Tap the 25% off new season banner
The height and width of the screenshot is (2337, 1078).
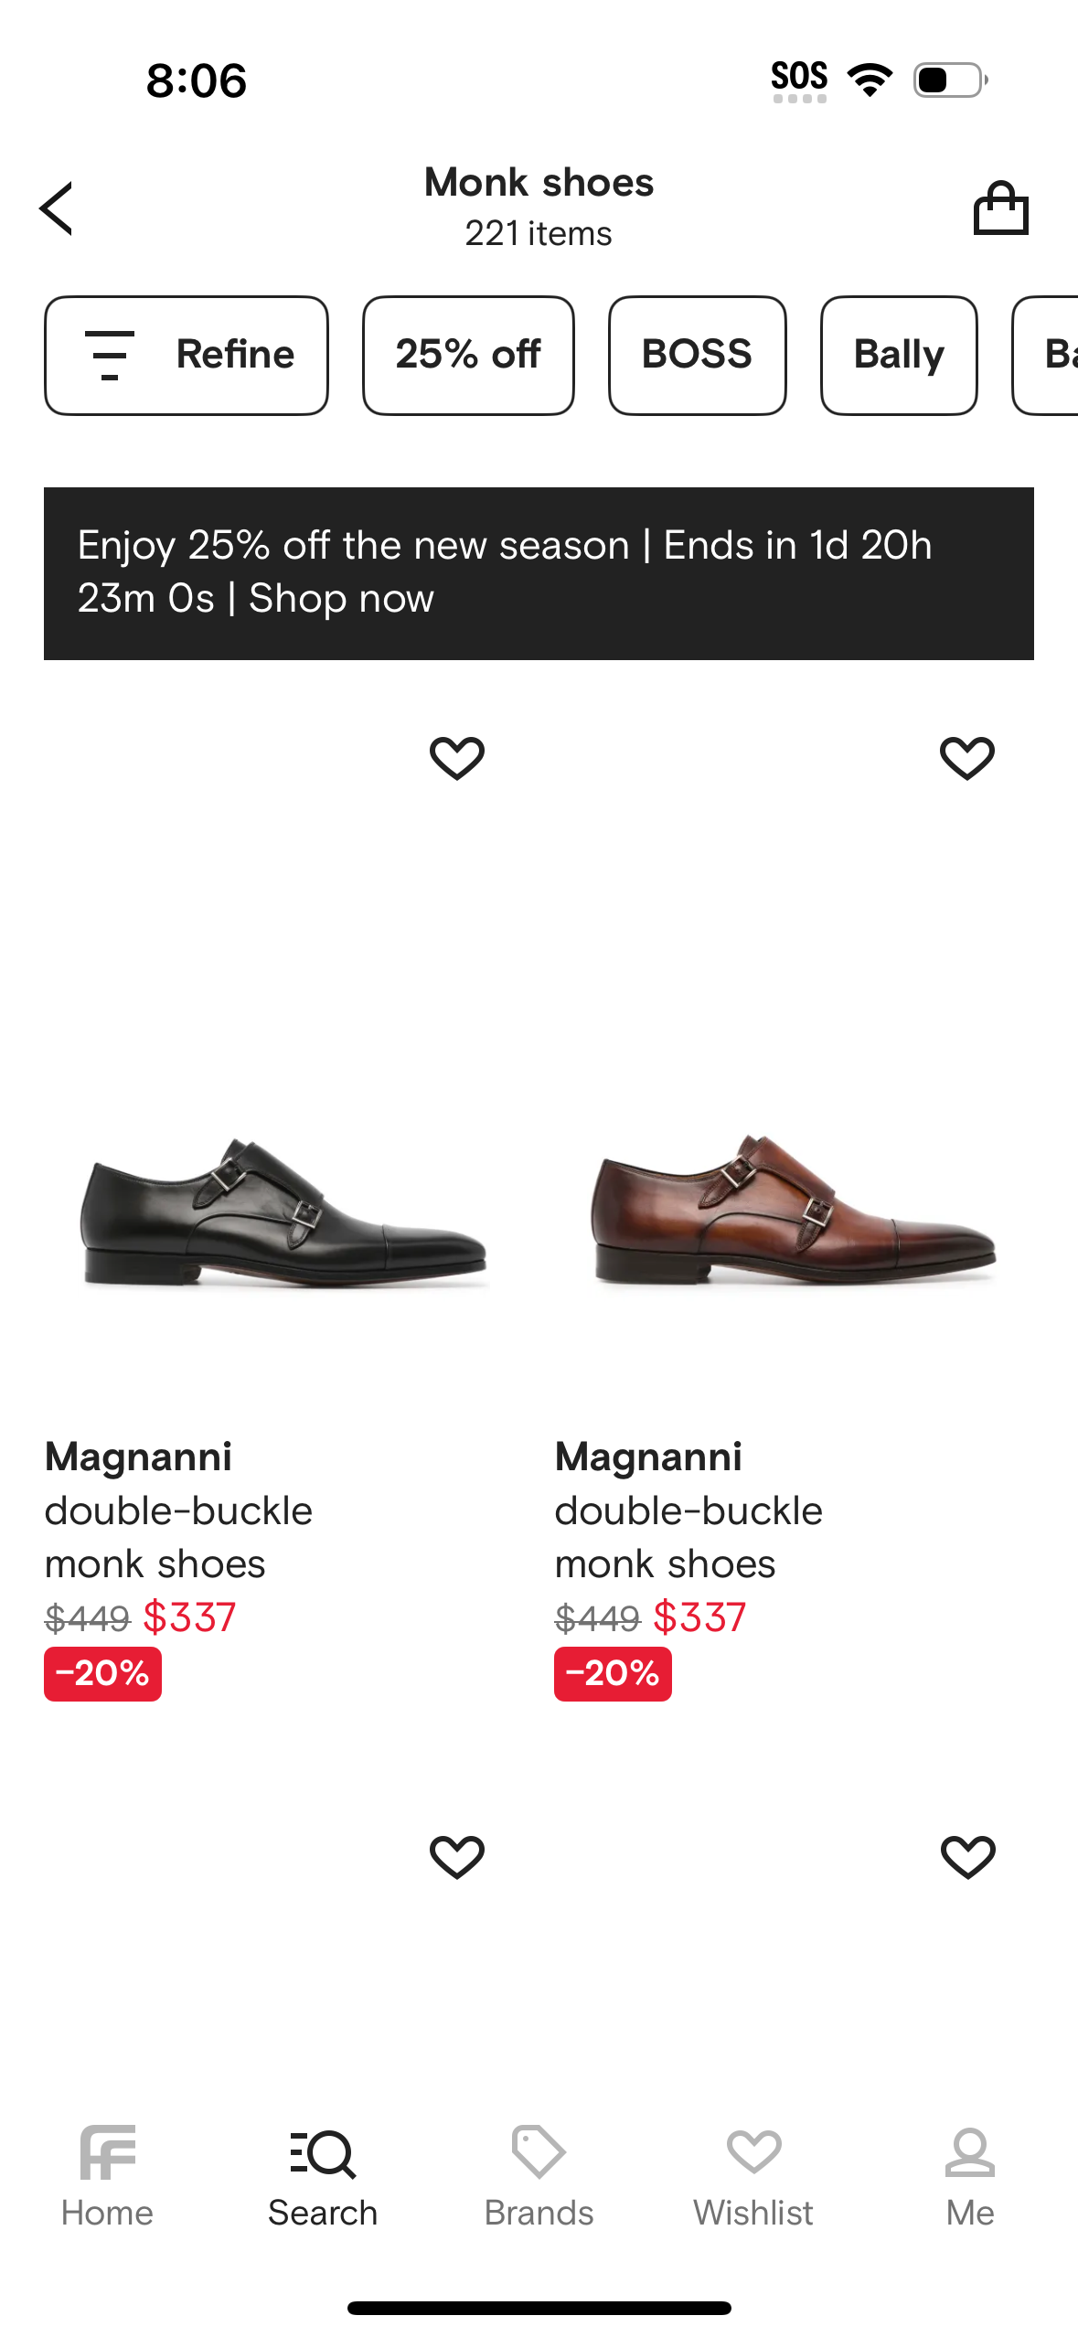click(x=539, y=572)
